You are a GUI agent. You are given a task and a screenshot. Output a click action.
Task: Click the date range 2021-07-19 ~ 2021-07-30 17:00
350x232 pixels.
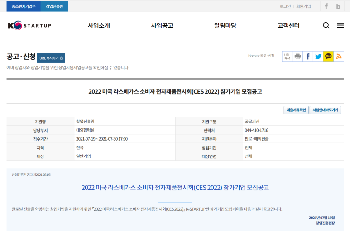(102, 139)
